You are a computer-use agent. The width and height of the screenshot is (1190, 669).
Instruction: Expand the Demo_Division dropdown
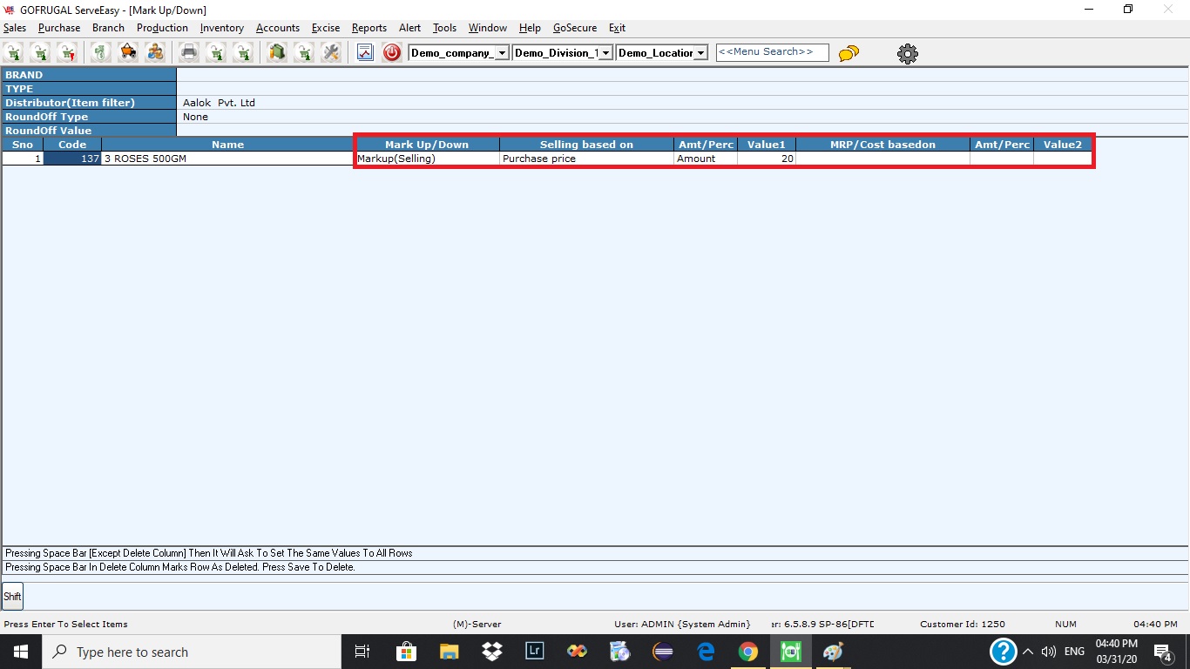click(605, 53)
